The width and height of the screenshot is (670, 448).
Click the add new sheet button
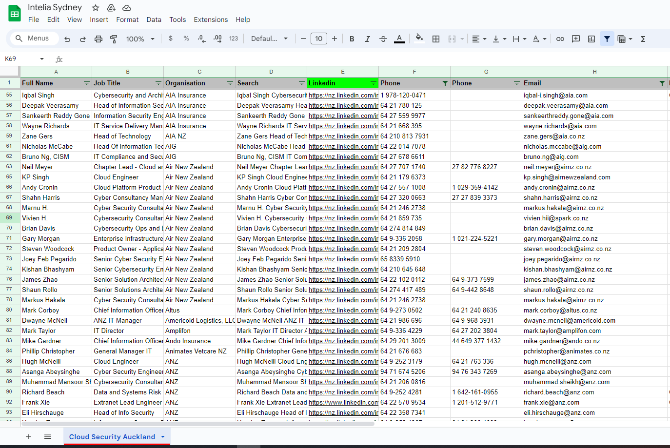28,437
